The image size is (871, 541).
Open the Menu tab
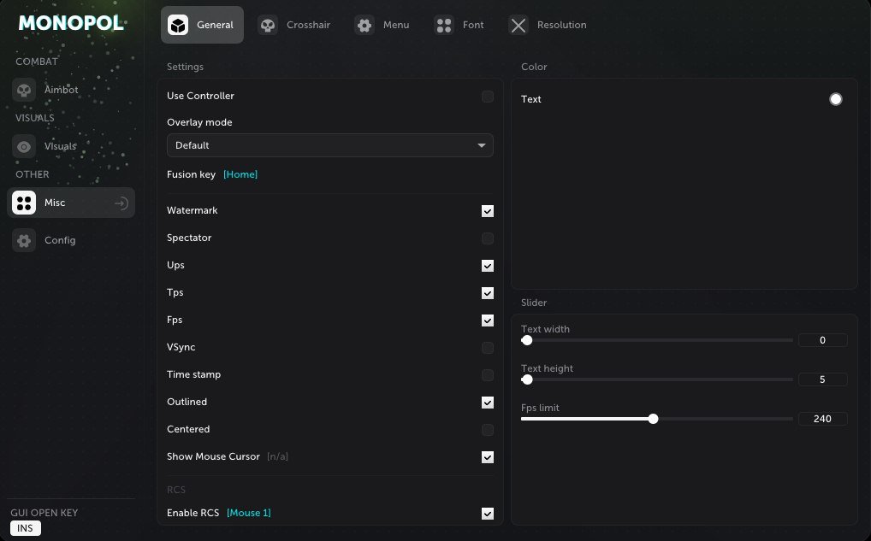point(382,25)
